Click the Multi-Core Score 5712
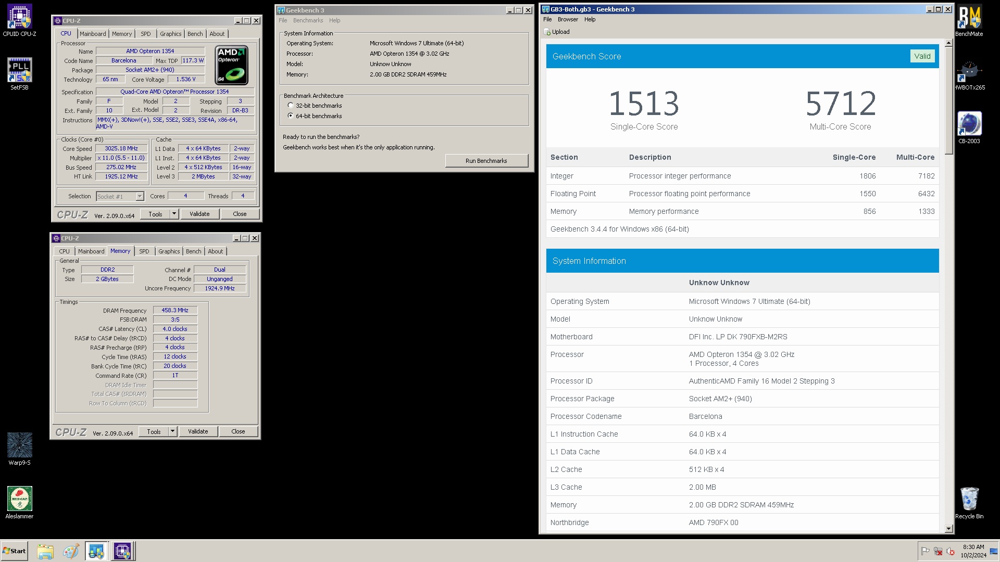 [841, 104]
